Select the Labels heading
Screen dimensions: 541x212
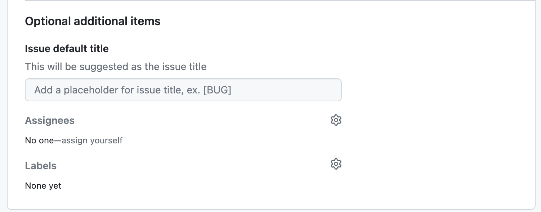click(x=41, y=166)
